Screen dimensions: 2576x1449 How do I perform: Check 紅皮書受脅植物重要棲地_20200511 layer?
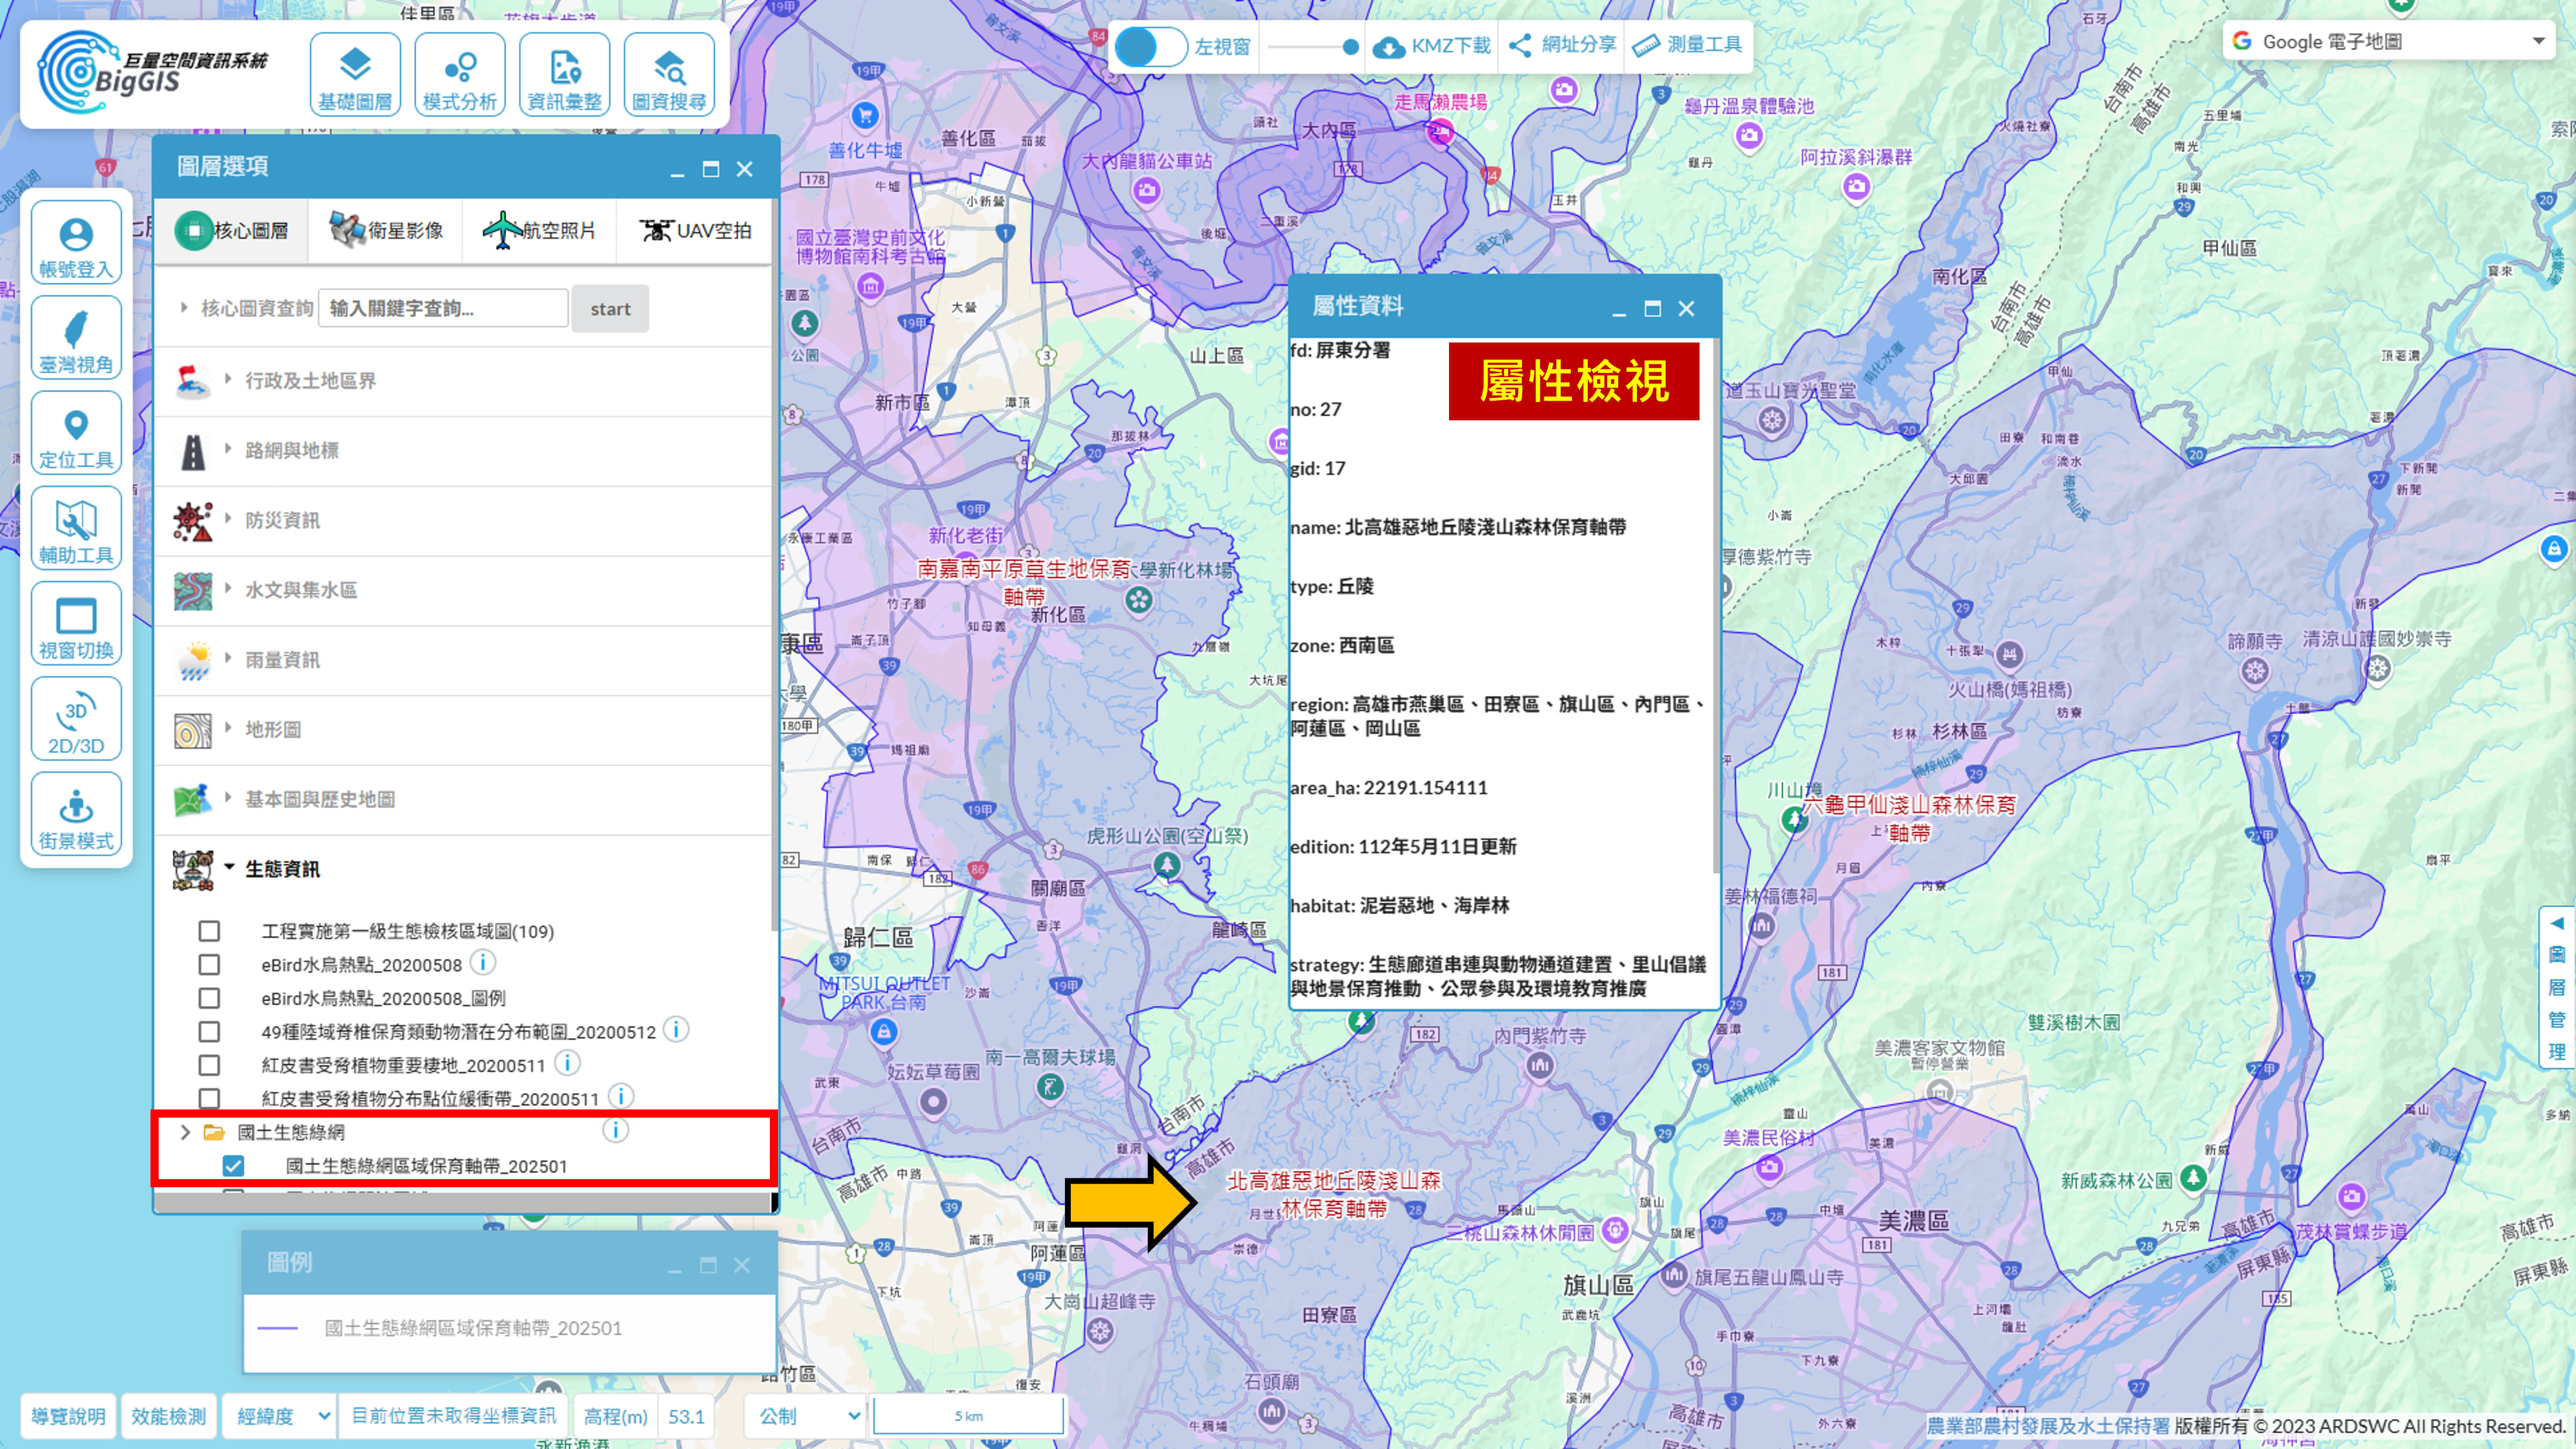(x=209, y=1065)
